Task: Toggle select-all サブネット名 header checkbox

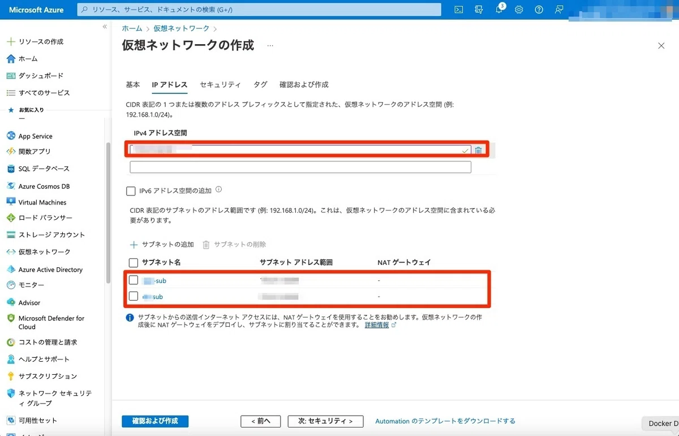Action: click(134, 263)
